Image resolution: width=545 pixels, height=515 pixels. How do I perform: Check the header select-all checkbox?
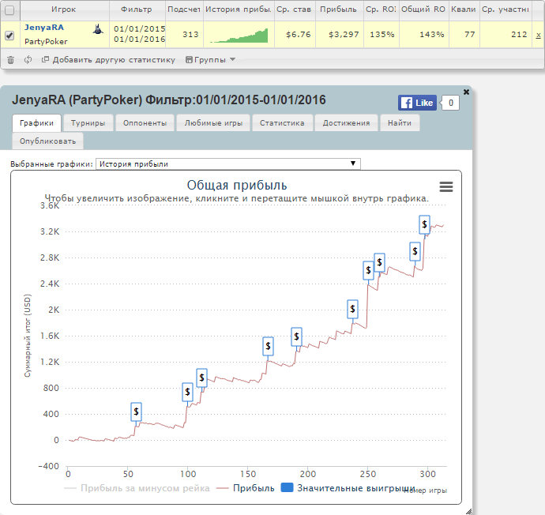point(9,10)
